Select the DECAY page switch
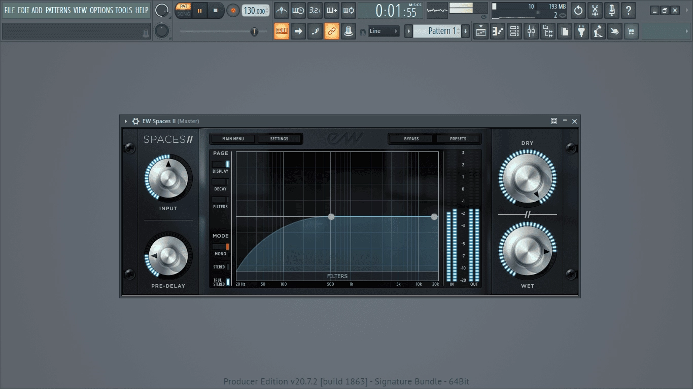The image size is (693, 389). [220, 182]
